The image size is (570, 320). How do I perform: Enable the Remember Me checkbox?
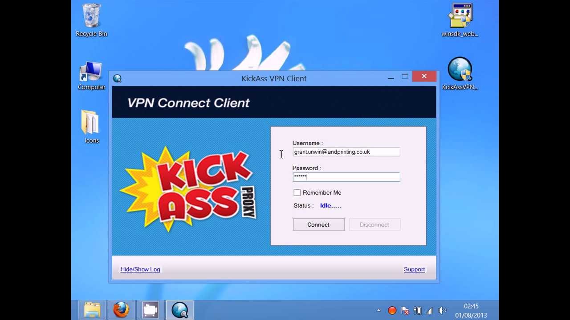point(297,192)
